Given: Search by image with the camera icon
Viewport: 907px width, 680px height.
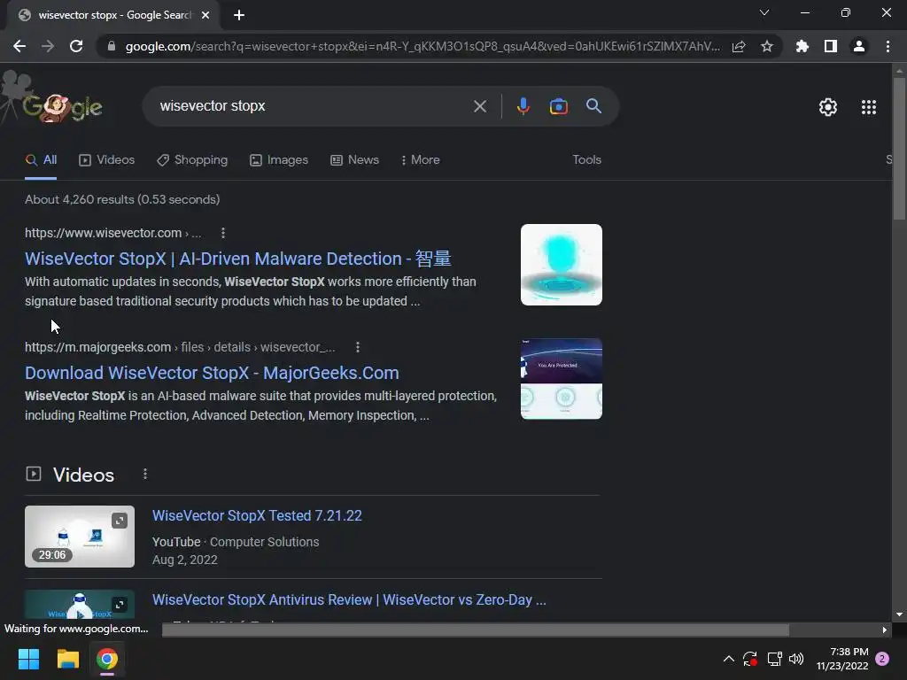Looking at the screenshot, I should (x=558, y=106).
